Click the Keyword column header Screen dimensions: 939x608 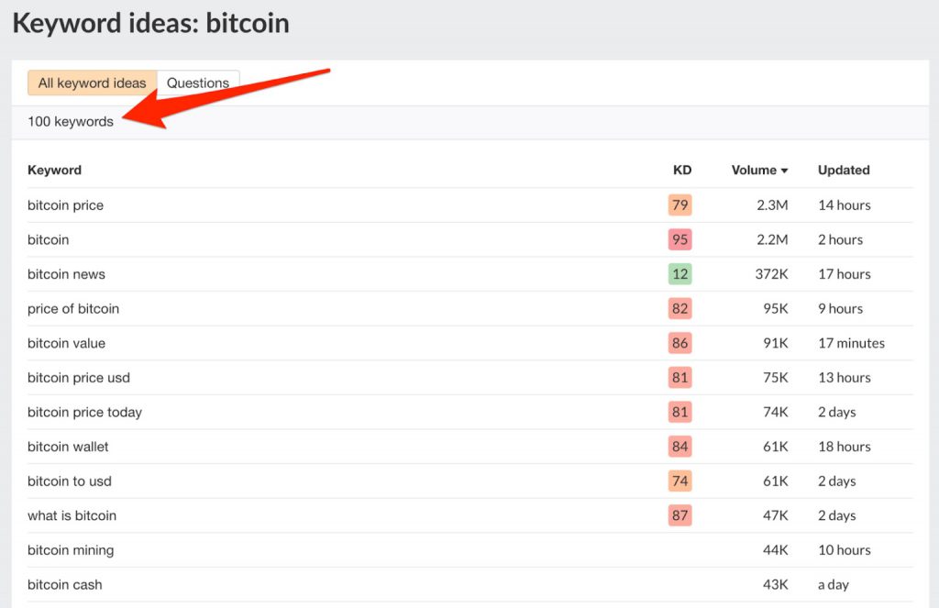click(54, 170)
